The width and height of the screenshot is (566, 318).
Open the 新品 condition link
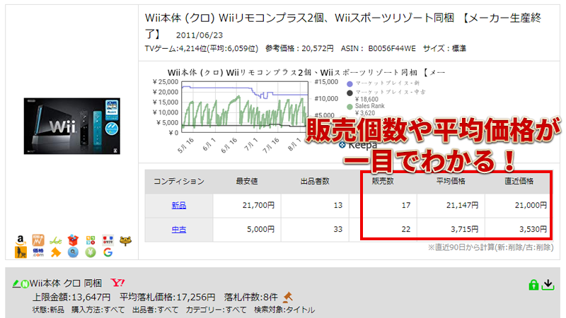[179, 206]
